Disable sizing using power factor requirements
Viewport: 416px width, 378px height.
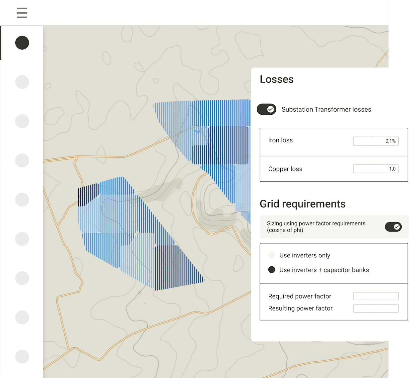(x=393, y=227)
